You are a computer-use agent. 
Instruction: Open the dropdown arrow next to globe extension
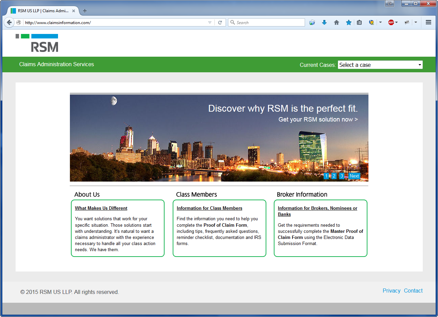pyautogui.click(x=380, y=22)
